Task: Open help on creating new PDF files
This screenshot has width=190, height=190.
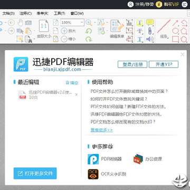Action: pyautogui.click(x=129, y=107)
